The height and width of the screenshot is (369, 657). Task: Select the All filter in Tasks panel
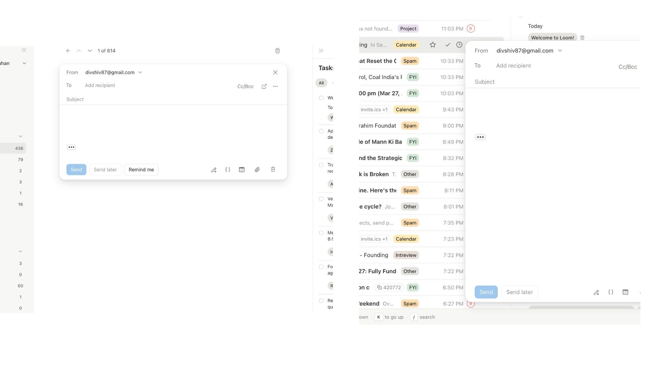click(321, 83)
